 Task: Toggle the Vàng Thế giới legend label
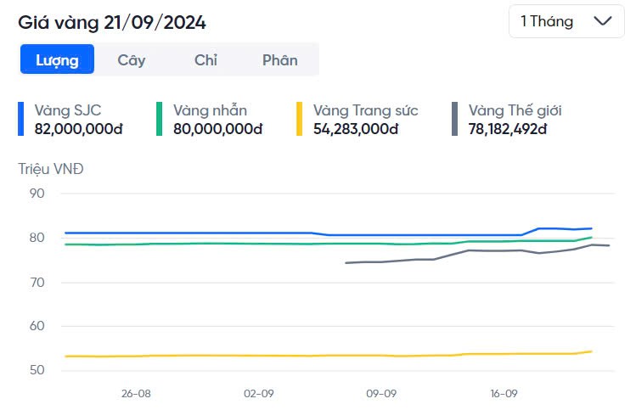pos(515,110)
